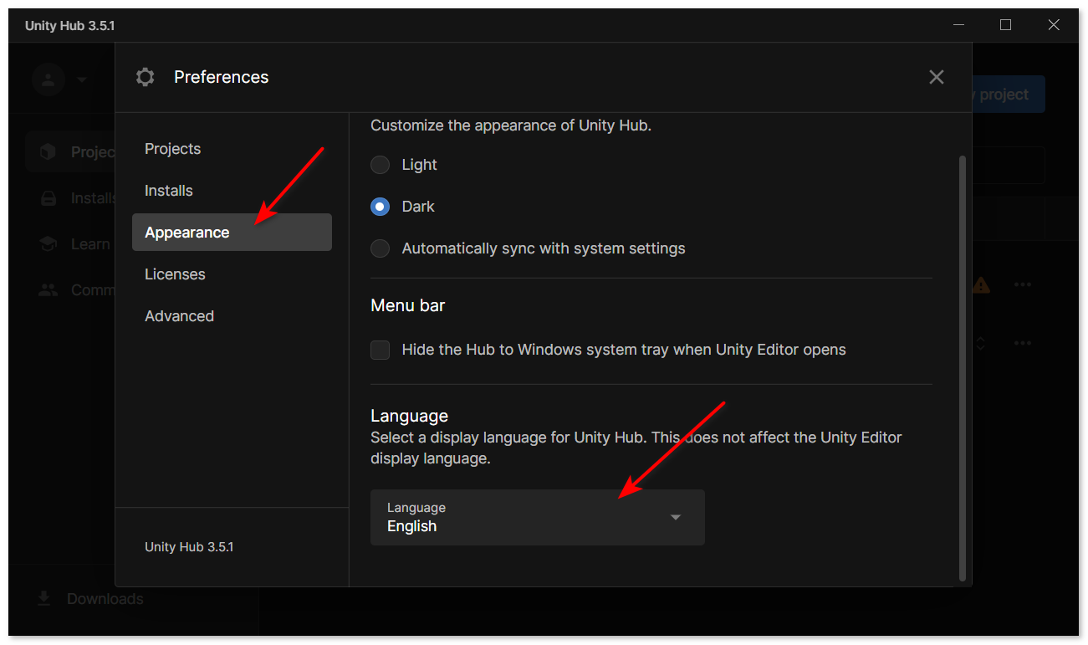Choose Automatically sync with system settings

[381, 248]
